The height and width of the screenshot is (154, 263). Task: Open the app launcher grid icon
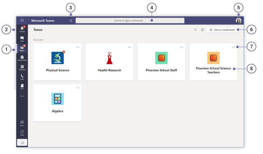[22, 20]
